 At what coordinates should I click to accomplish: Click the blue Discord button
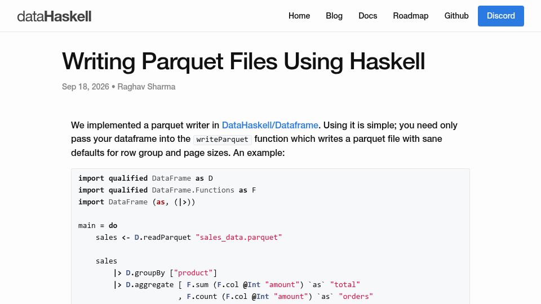[x=500, y=16]
